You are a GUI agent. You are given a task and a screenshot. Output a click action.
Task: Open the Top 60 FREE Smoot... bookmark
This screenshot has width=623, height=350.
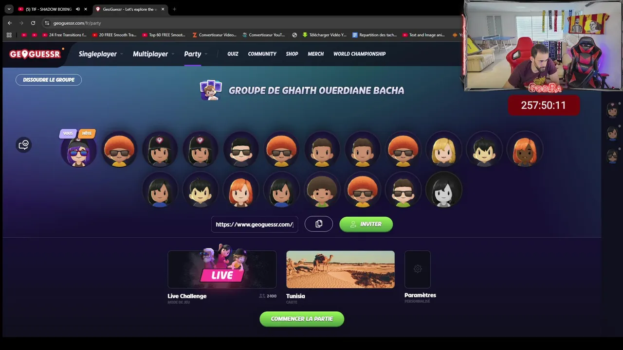click(164, 35)
